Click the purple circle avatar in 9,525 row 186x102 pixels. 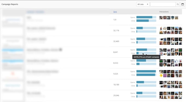tap(165, 76)
